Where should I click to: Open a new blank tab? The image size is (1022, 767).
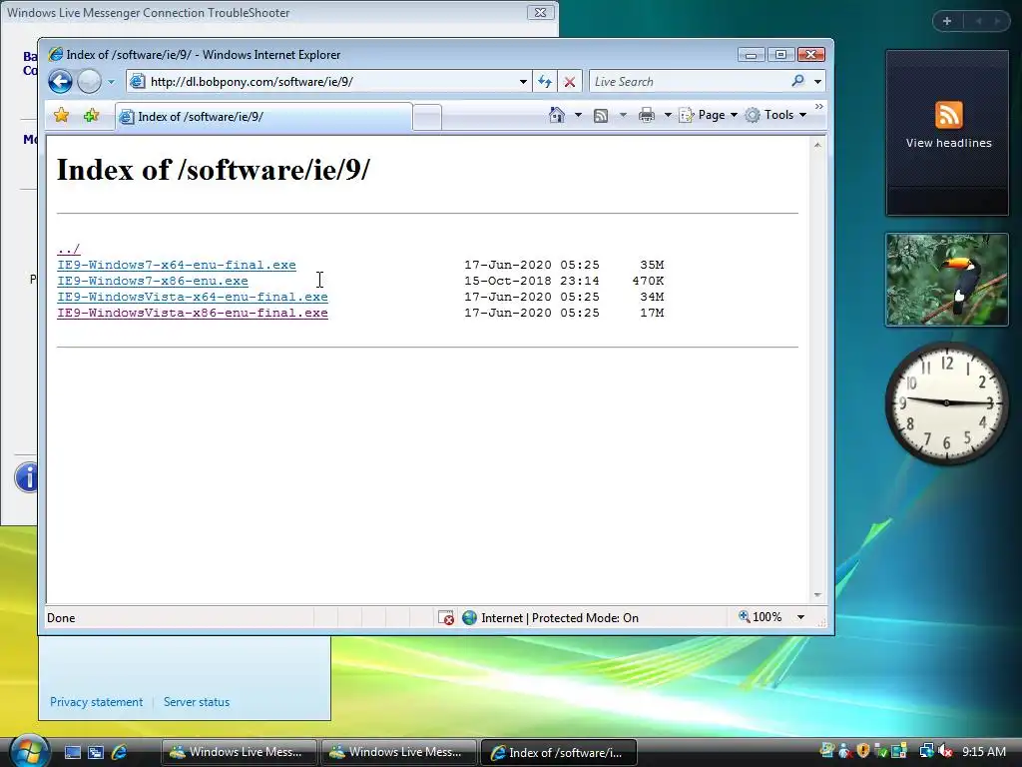click(x=427, y=118)
